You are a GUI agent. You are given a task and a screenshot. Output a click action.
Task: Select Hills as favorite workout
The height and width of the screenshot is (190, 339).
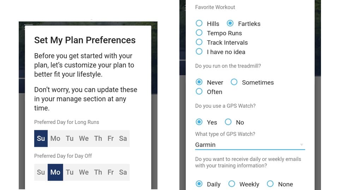pyautogui.click(x=199, y=23)
